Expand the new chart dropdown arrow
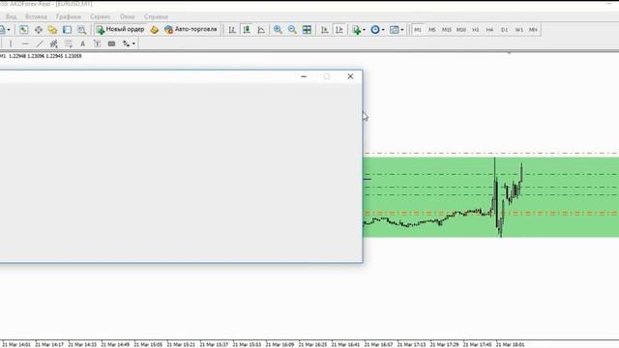Image resolution: width=619 pixels, height=348 pixels. pos(9,30)
